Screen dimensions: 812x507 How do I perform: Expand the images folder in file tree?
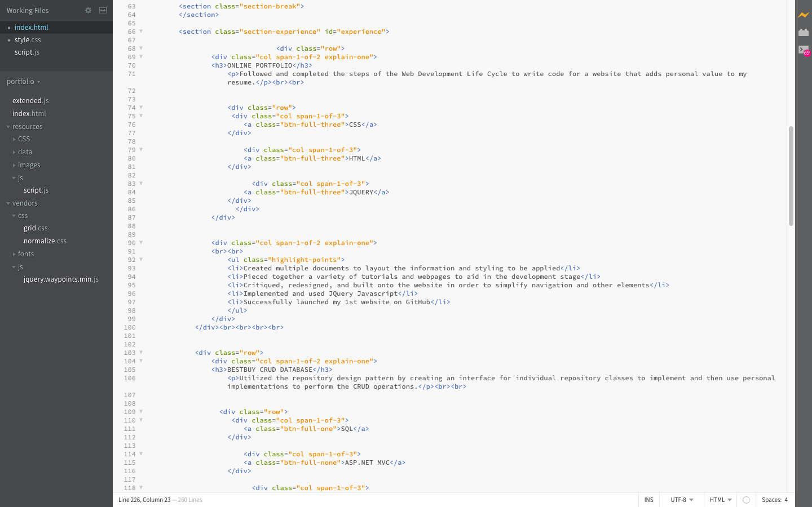pos(29,165)
